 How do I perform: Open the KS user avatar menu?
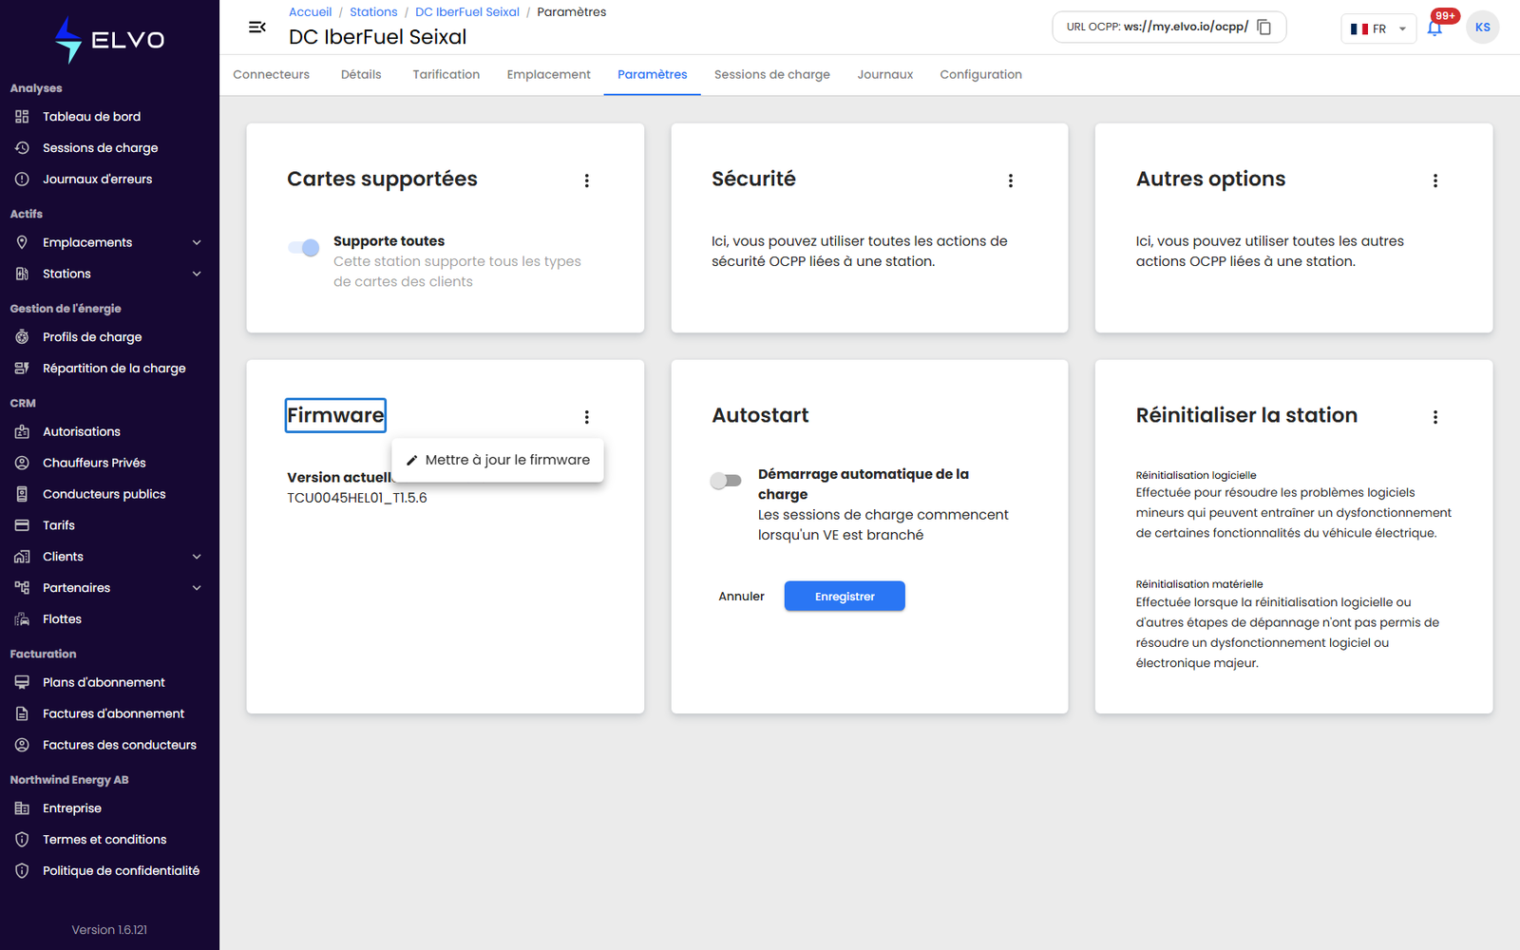(x=1483, y=28)
